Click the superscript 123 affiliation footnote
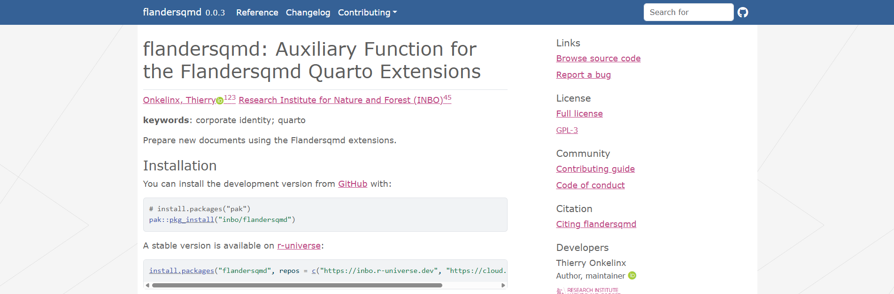Image resolution: width=894 pixels, height=294 pixels. pyautogui.click(x=230, y=98)
